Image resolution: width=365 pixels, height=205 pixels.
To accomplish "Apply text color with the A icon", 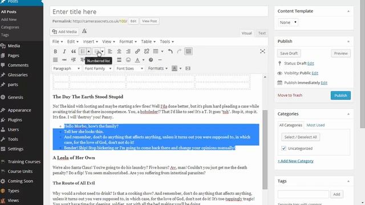I will tap(137, 60).
